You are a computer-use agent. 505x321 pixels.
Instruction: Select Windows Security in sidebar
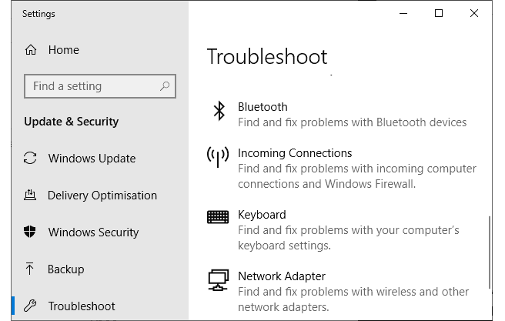(x=93, y=232)
